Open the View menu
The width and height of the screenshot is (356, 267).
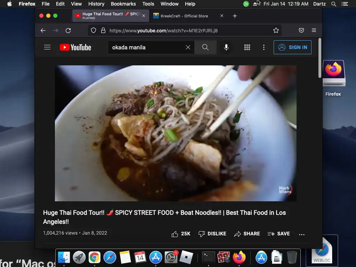(76, 4)
